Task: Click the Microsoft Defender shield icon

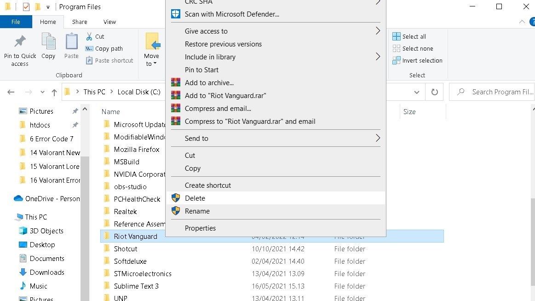Action: point(176,14)
